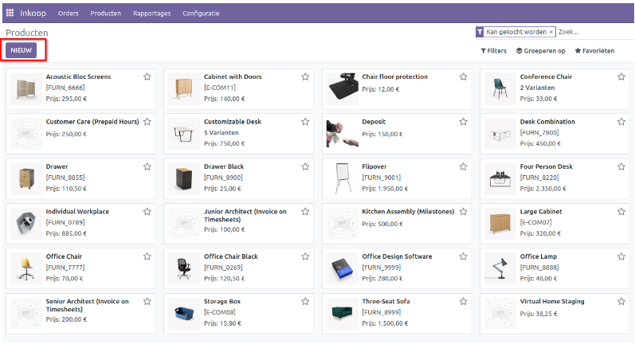Expand the Groeperen op dropdown
635x344 pixels.
(541, 50)
